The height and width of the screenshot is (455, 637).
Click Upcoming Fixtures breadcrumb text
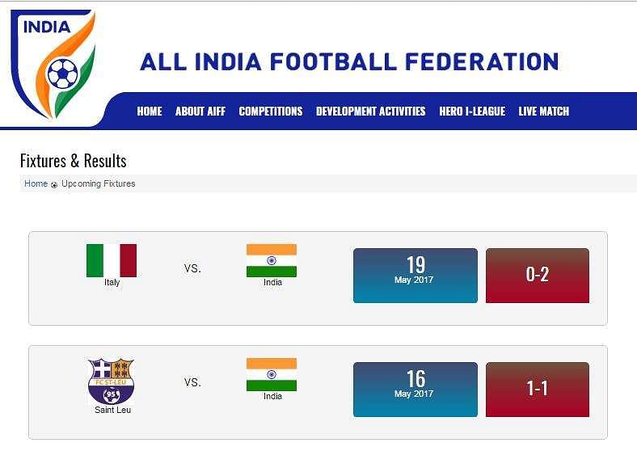click(x=99, y=183)
